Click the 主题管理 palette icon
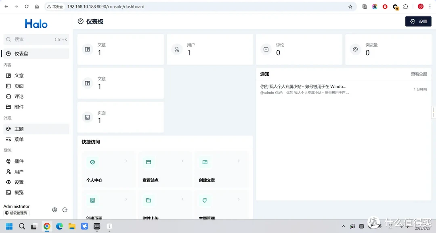Screen dimensions: 436x233 coord(205,200)
